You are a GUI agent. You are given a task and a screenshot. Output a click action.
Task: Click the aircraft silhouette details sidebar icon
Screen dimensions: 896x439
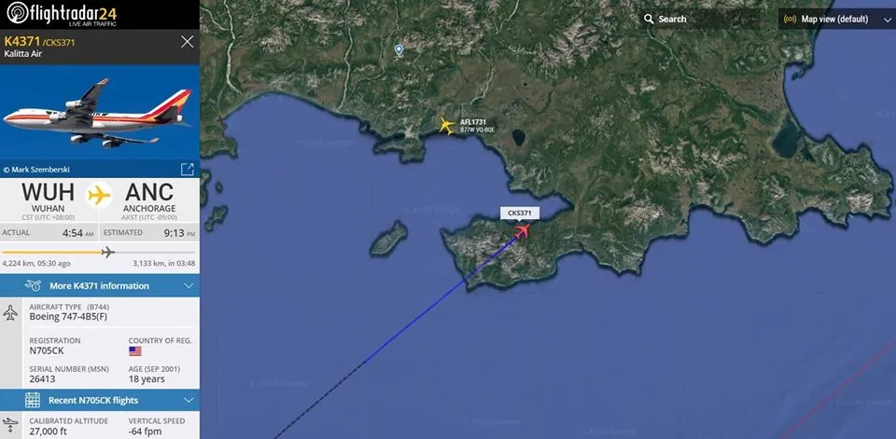(10, 313)
